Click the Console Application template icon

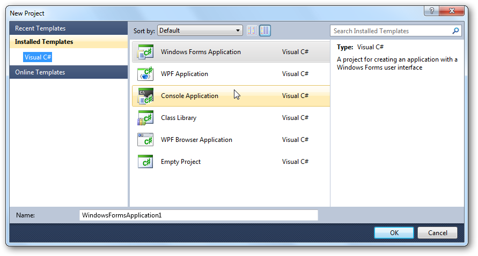pyautogui.click(x=145, y=96)
